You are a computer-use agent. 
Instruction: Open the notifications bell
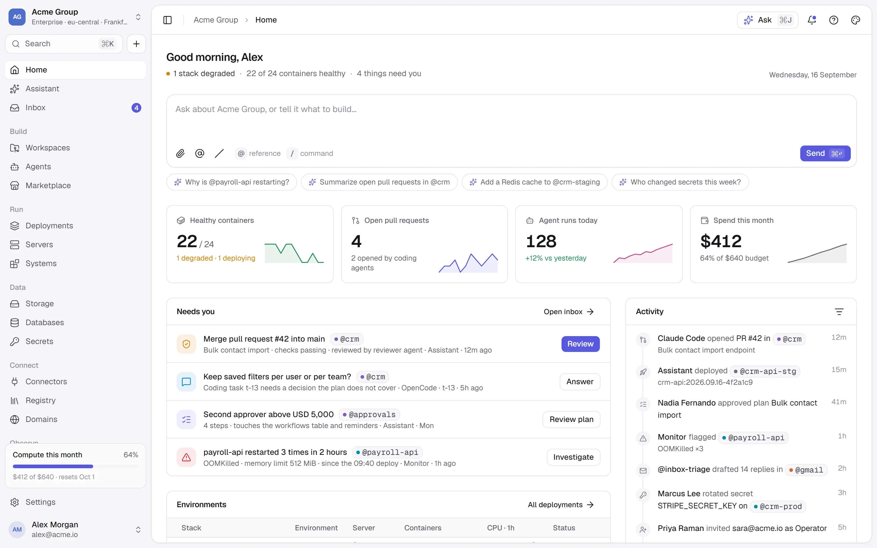812,20
